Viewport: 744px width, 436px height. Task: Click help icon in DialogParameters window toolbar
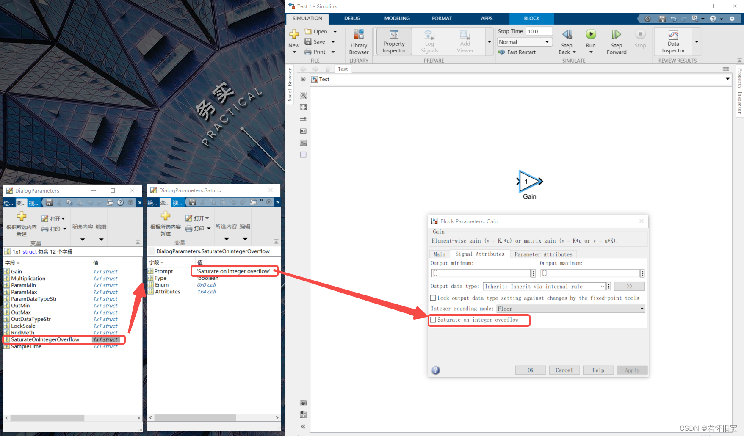click(x=120, y=203)
